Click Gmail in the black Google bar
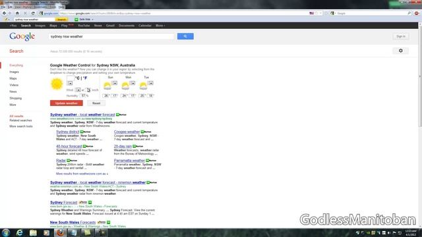This screenshot has width=422, height=237. point(110,26)
